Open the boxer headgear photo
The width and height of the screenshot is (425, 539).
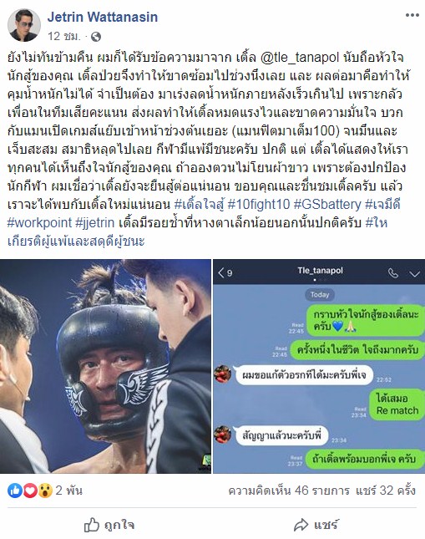click(105, 366)
